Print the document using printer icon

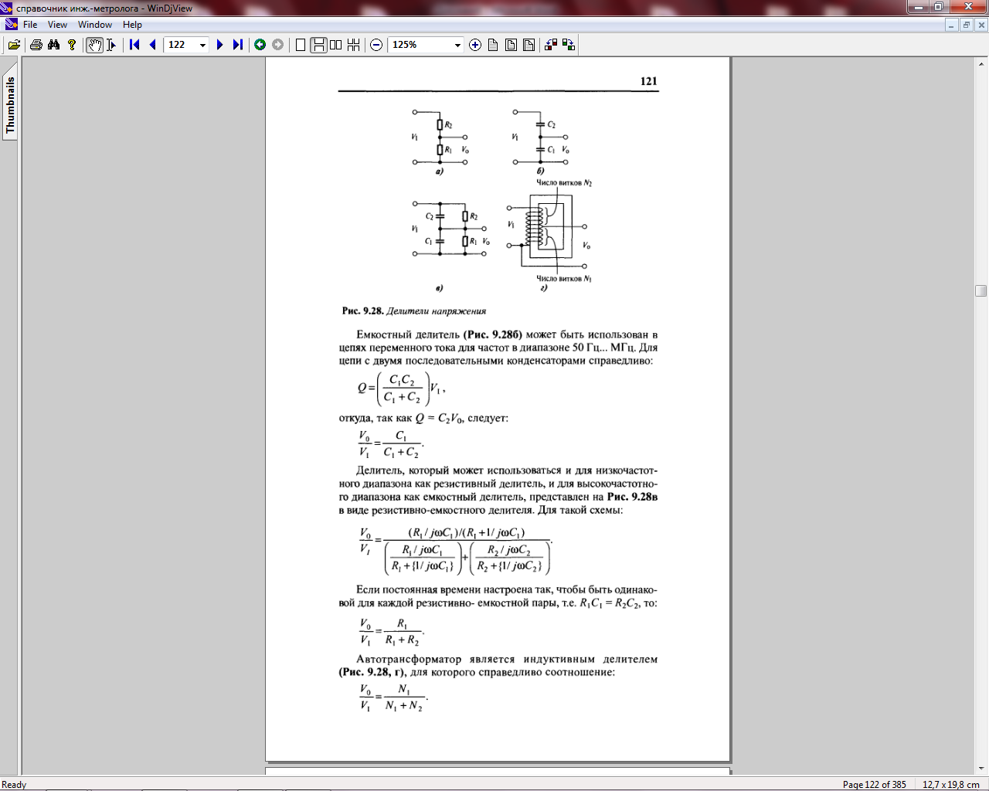(x=36, y=45)
